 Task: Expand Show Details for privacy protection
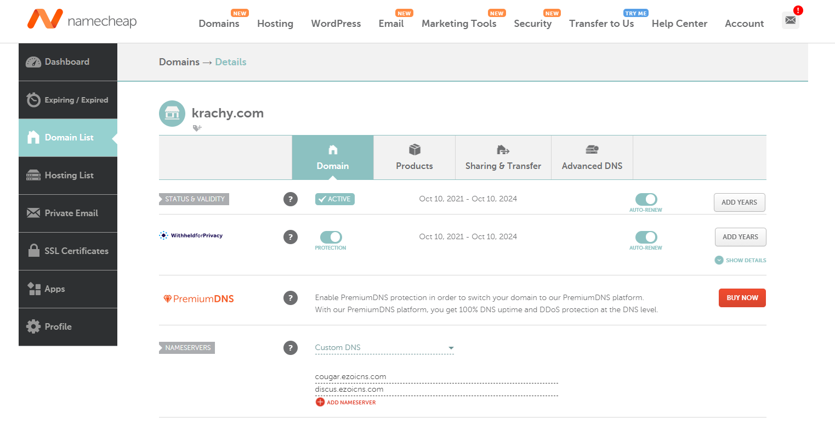[740, 260]
